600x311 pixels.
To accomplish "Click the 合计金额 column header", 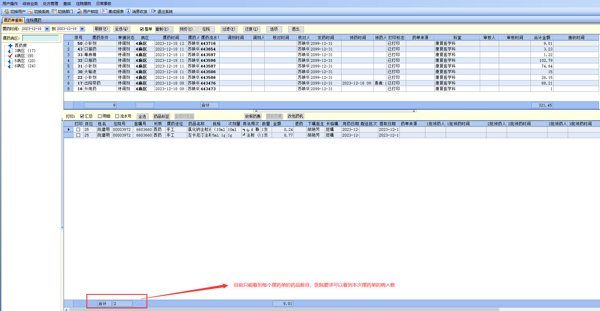I will (x=542, y=38).
